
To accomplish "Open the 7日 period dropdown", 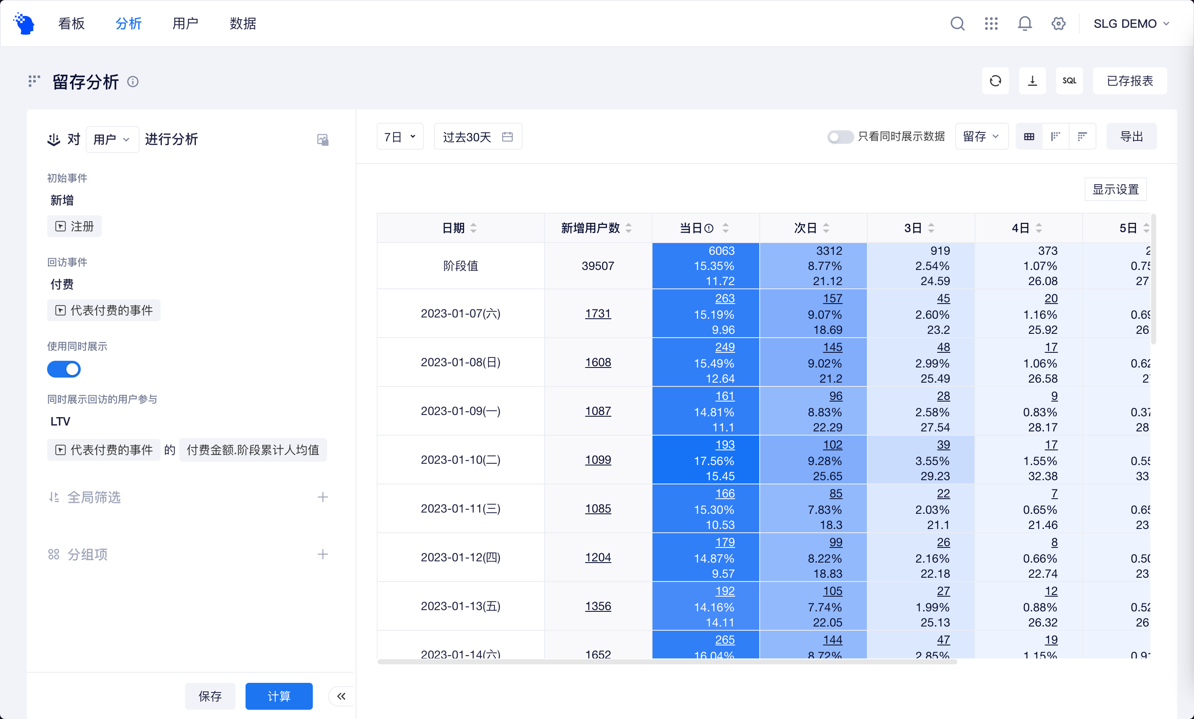I will click(400, 137).
